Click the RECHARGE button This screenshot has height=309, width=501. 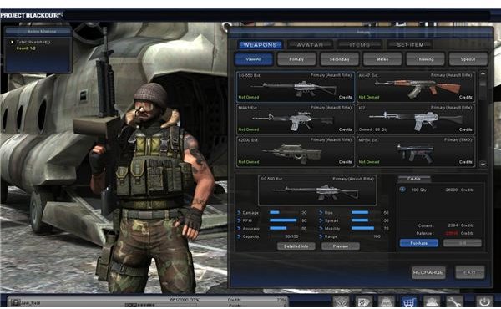tap(428, 272)
